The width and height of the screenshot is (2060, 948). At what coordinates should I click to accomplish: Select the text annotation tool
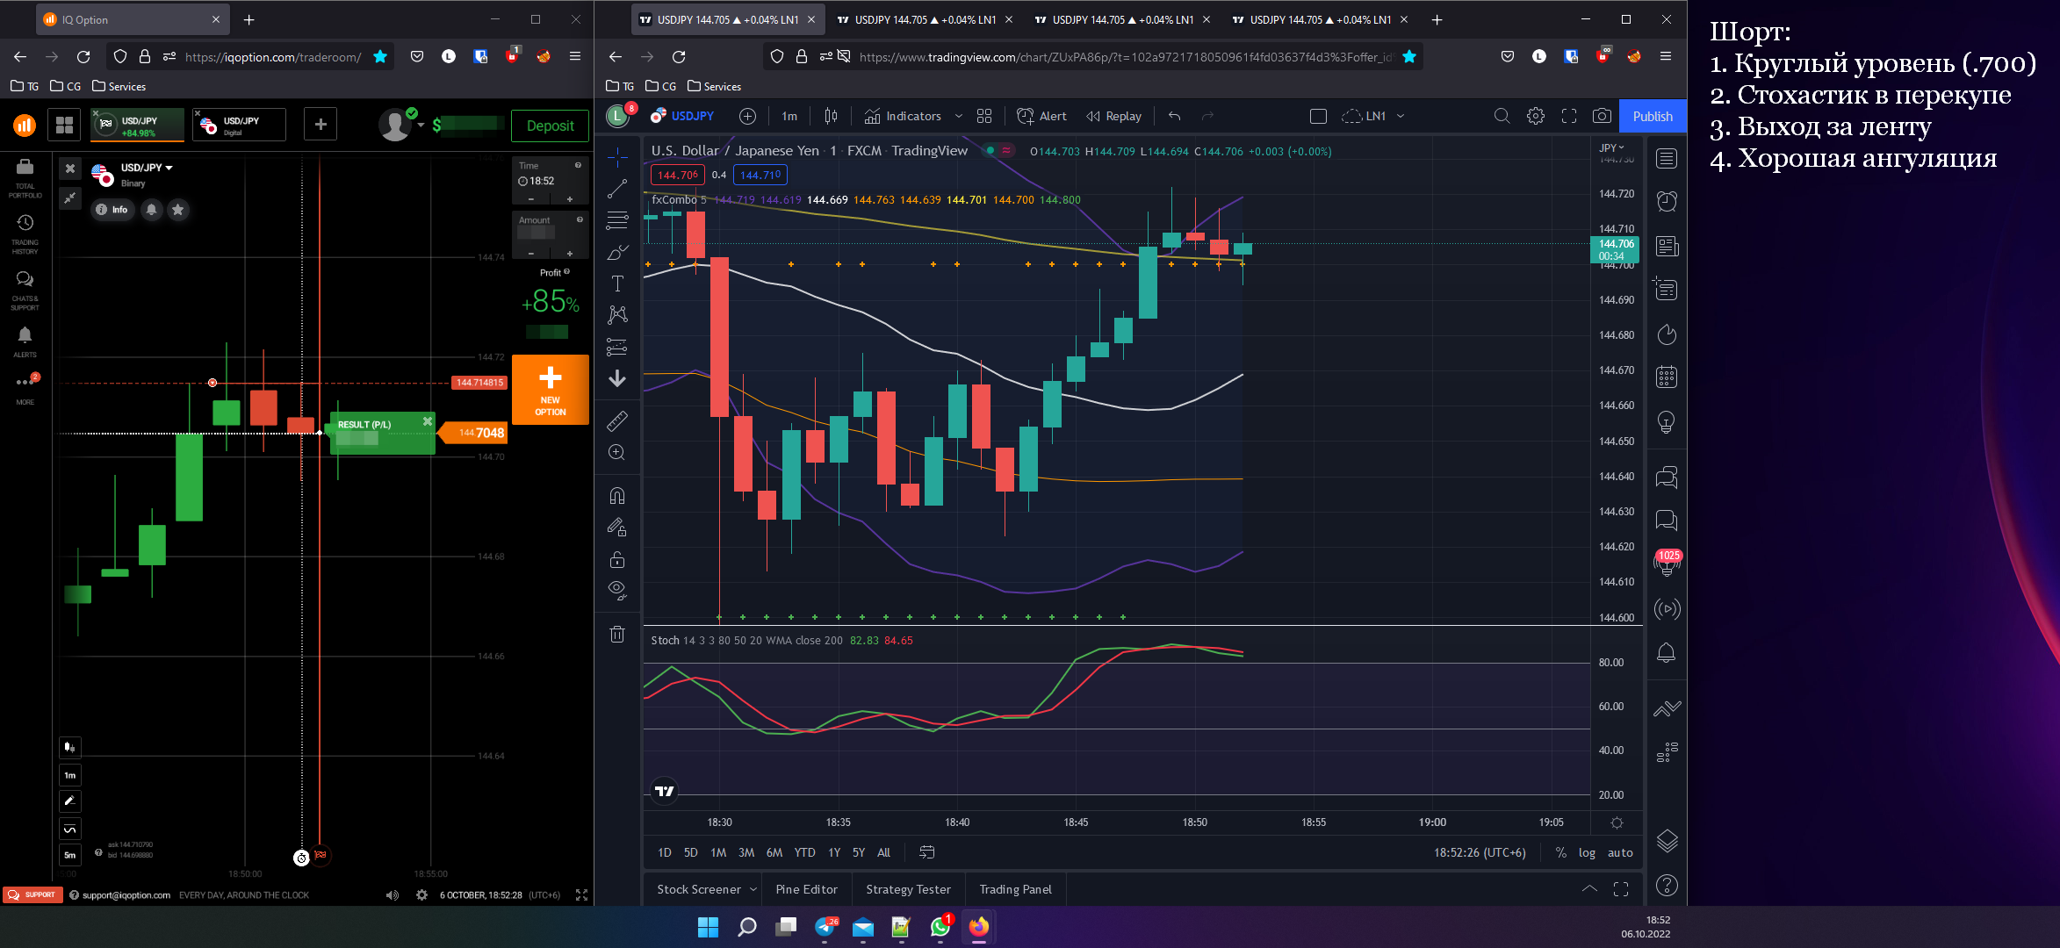click(617, 284)
